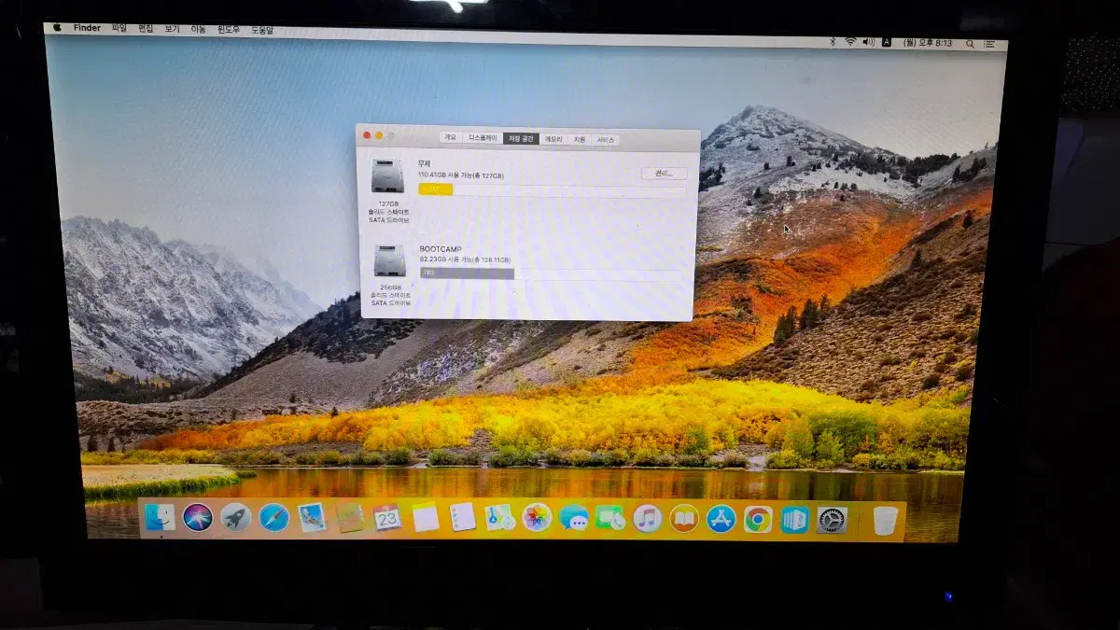Click input source A icon in menu bar
This screenshot has width=1120, height=630.
887,43
